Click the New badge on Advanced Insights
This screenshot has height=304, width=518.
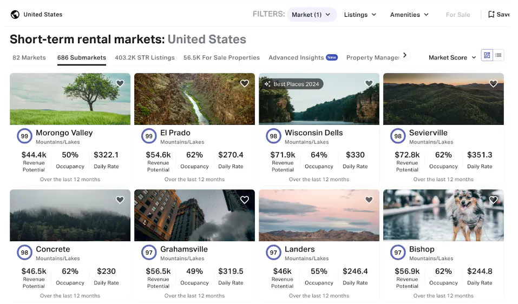coord(332,57)
